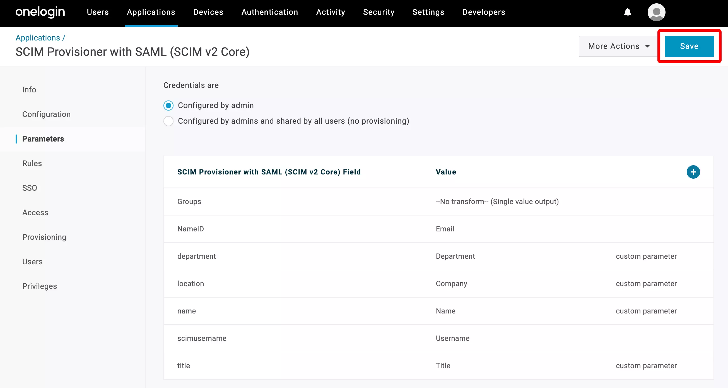Switch to the Configuration sidebar tab

(x=46, y=114)
